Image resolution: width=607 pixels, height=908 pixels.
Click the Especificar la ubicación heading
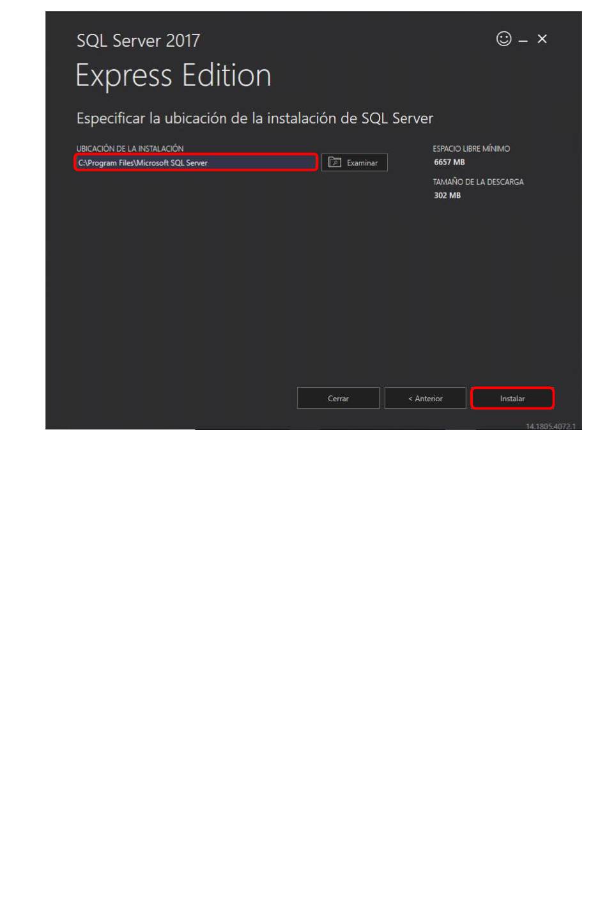click(254, 118)
